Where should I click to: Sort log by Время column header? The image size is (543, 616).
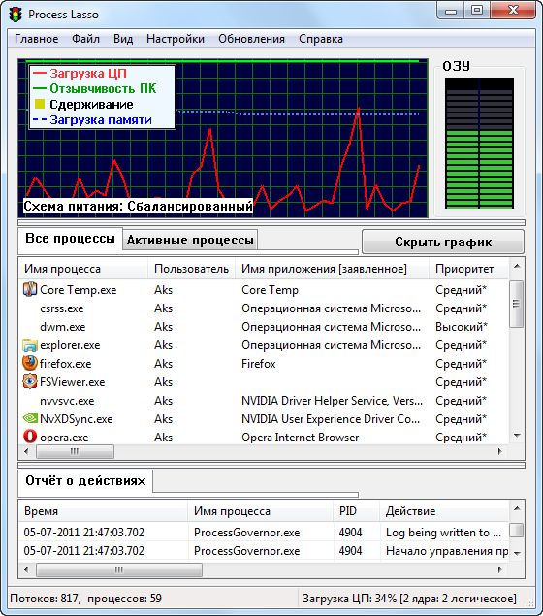point(103,511)
